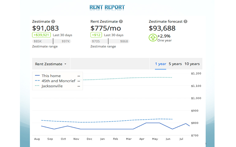
Task: Click the Rent Report title heading
Action: (x=107, y=7)
